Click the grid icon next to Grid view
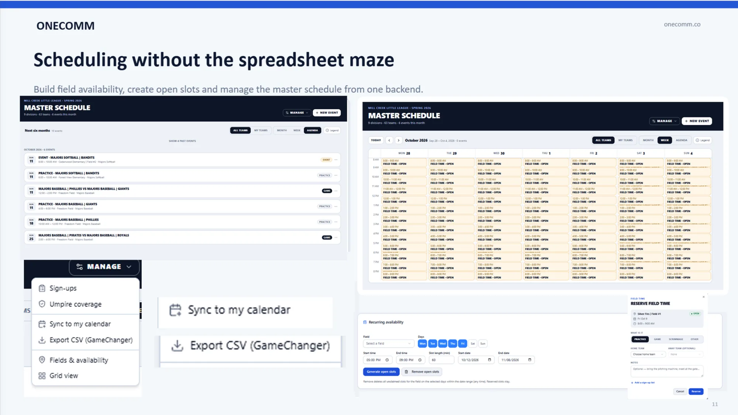 (x=42, y=376)
